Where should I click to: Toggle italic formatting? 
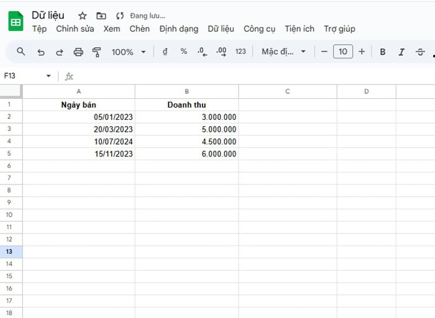pyautogui.click(x=401, y=52)
